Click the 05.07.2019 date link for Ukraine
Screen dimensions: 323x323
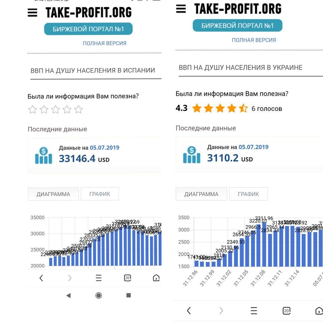click(254, 147)
